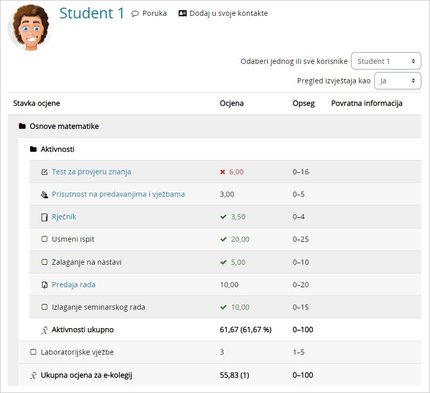Open the Test za provjeru znanja link
430x393 pixels.
click(91, 172)
